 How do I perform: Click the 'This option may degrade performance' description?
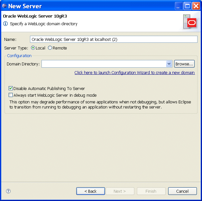coord(100,104)
